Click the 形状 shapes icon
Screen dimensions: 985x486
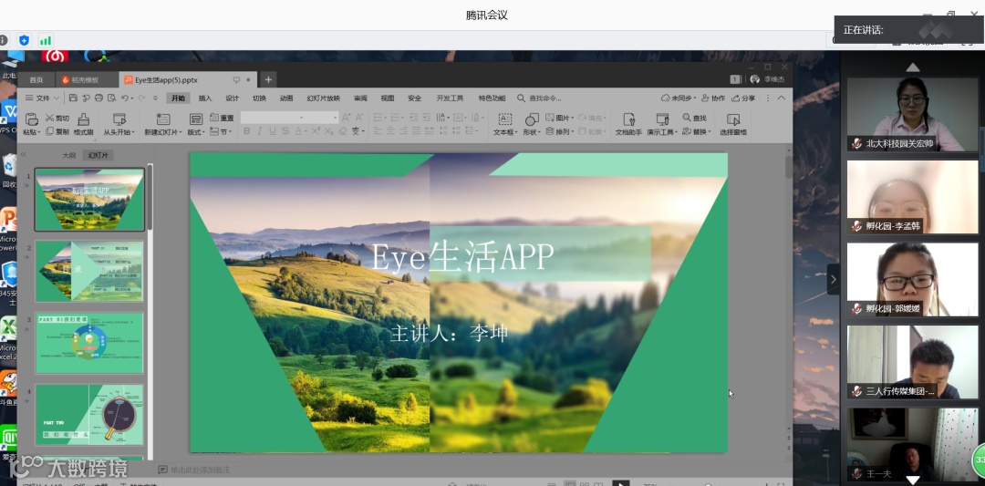coord(532,119)
